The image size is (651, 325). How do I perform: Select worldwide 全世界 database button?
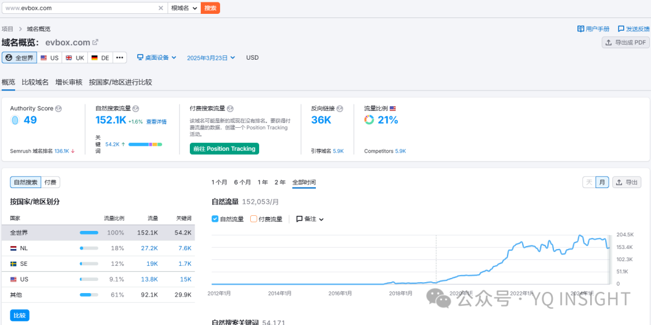[x=19, y=58]
